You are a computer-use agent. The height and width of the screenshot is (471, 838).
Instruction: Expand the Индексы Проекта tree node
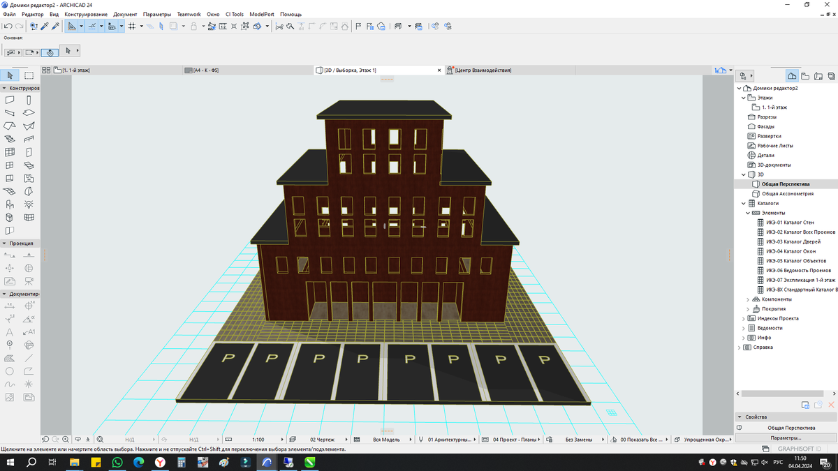pyautogui.click(x=744, y=318)
